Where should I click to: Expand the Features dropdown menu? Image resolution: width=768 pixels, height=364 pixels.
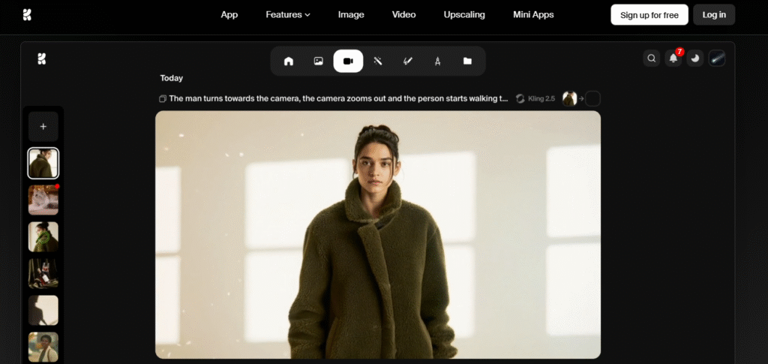coord(287,14)
